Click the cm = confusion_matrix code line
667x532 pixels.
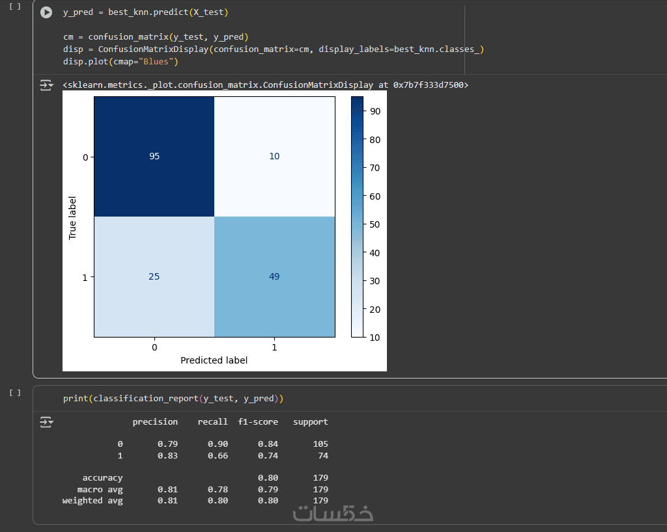pos(156,37)
